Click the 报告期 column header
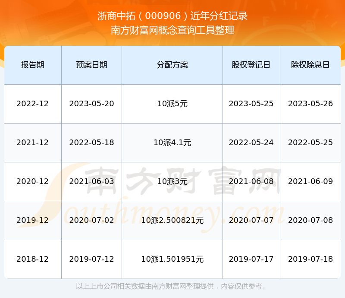345x298 pixels. tap(33, 65)
